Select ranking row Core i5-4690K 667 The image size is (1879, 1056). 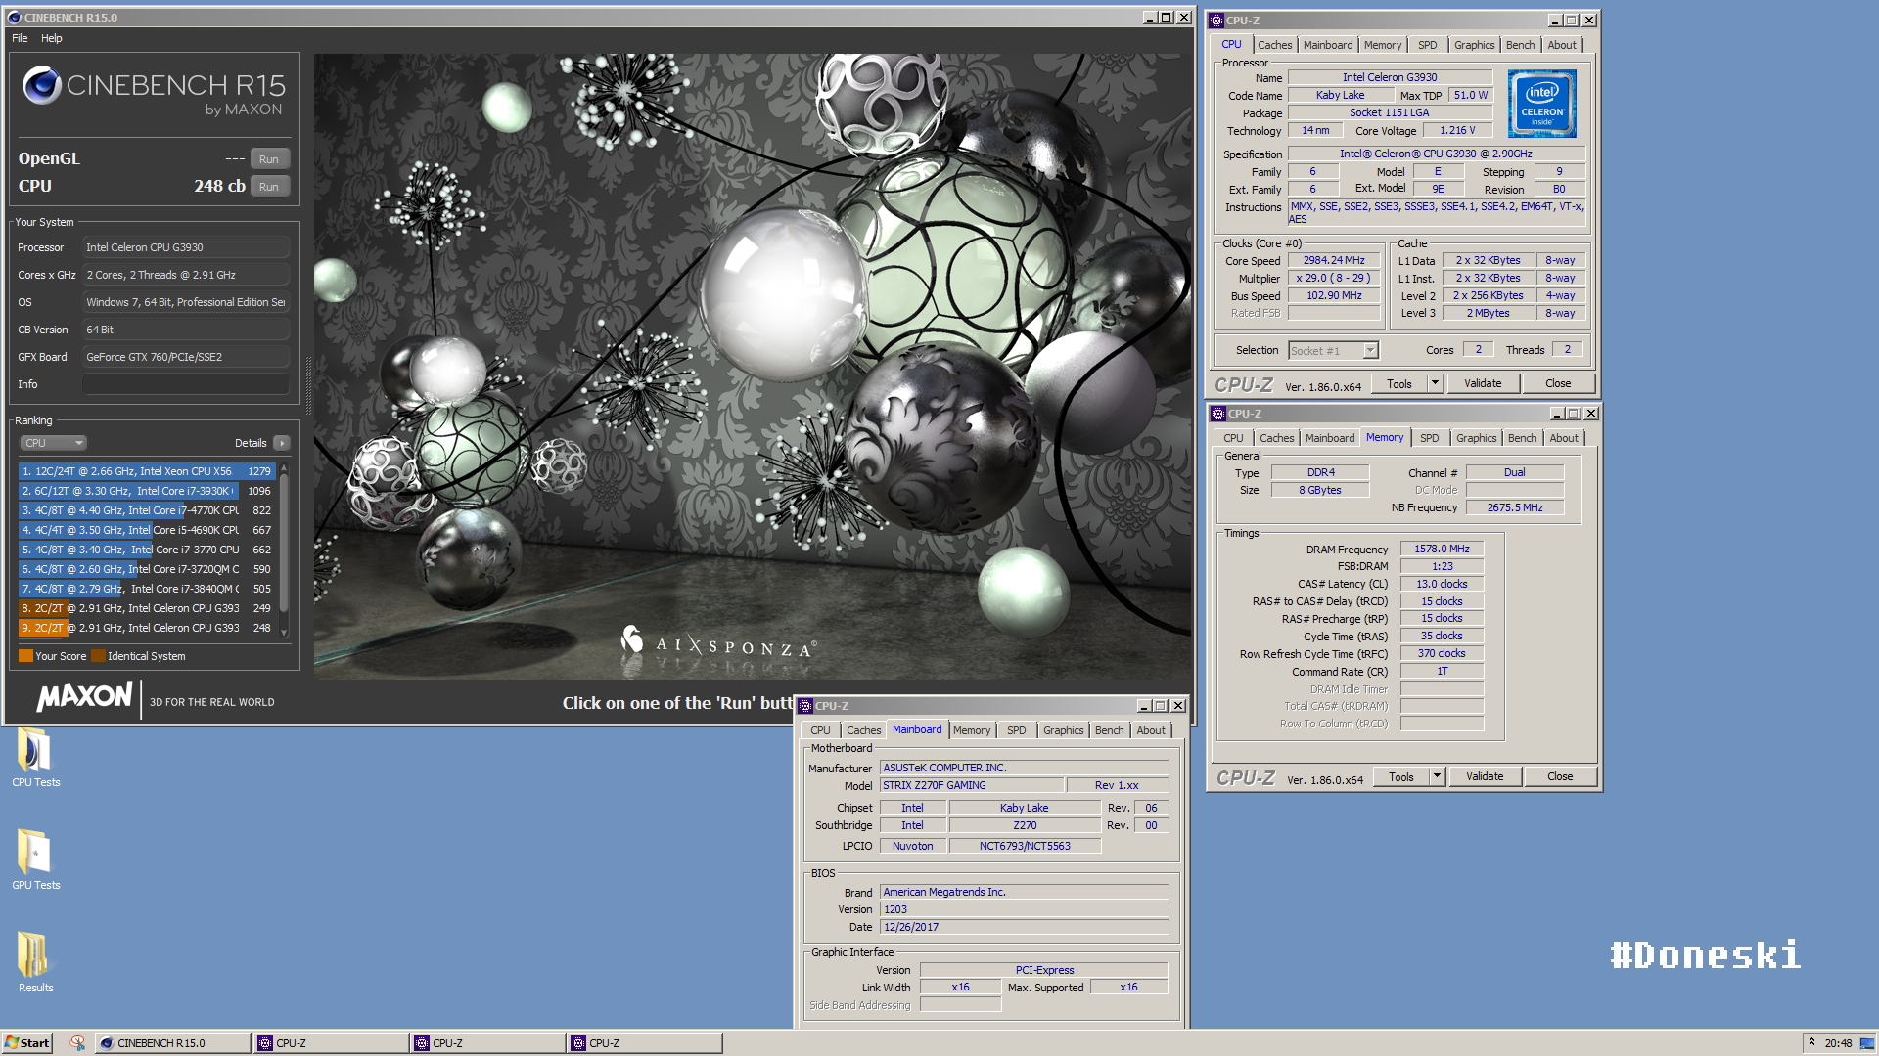pyautogui.click(x=147, y=530)
